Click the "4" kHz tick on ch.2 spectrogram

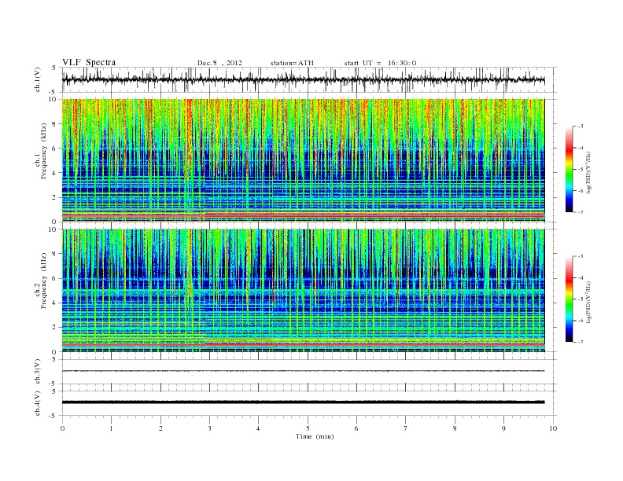tap(54, 303)
